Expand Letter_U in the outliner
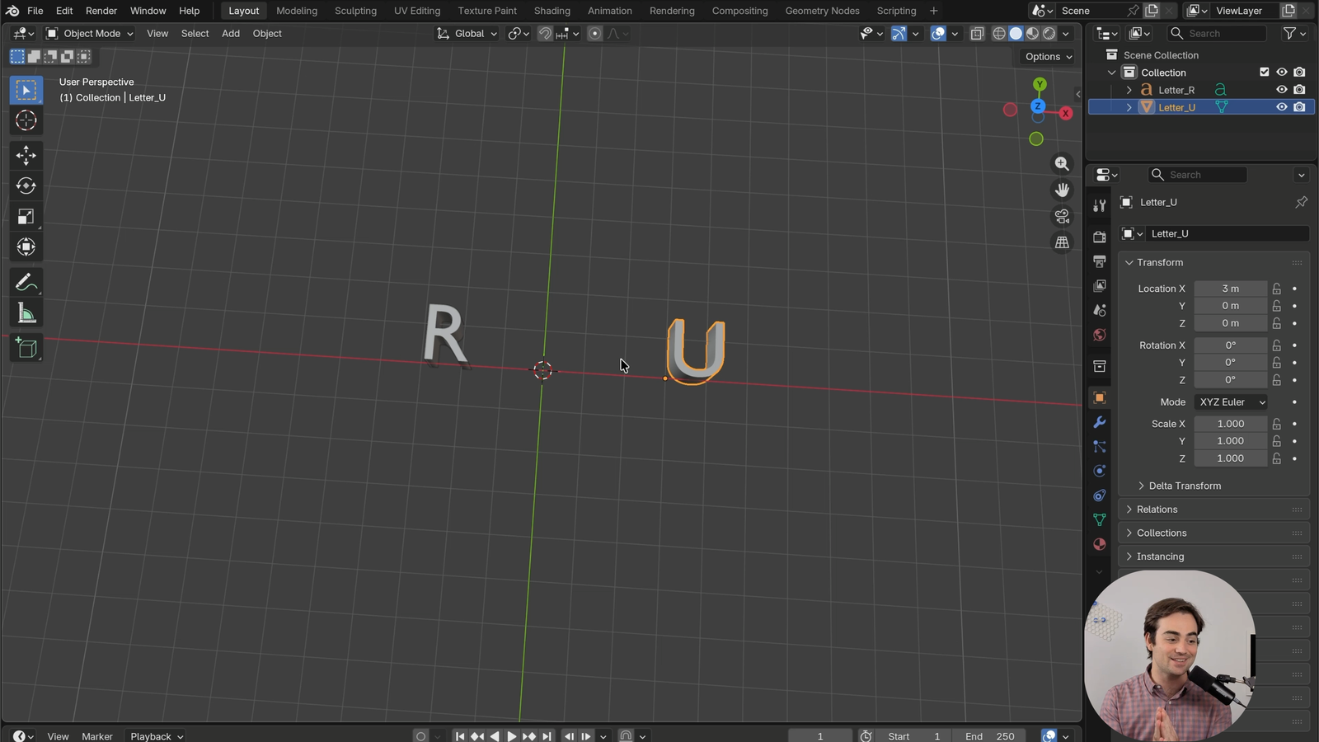Viewport: 1319px width, 742px height. click(1129, 107)
